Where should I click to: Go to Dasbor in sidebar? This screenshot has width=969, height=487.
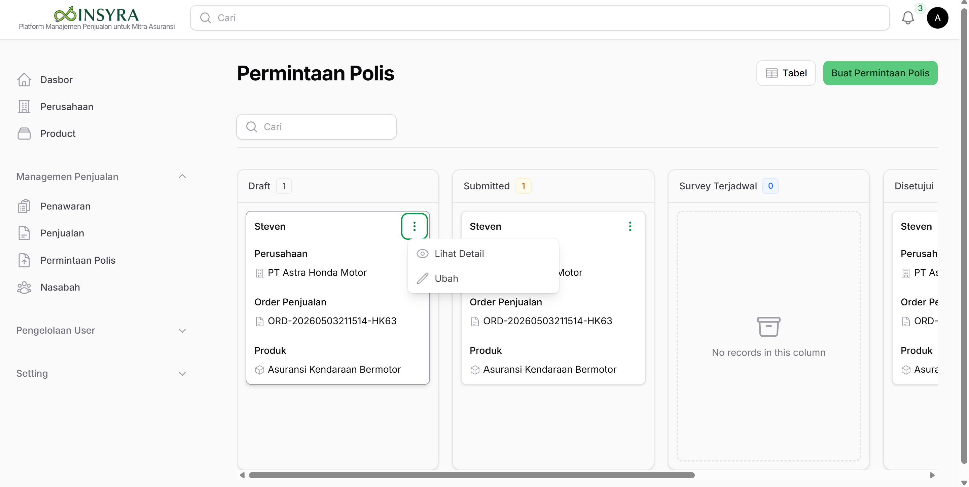57,80
